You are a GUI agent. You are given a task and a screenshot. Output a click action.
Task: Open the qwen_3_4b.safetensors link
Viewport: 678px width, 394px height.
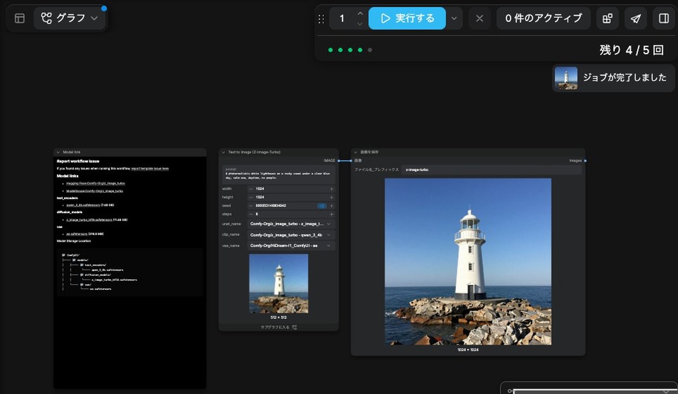[83, 205]
